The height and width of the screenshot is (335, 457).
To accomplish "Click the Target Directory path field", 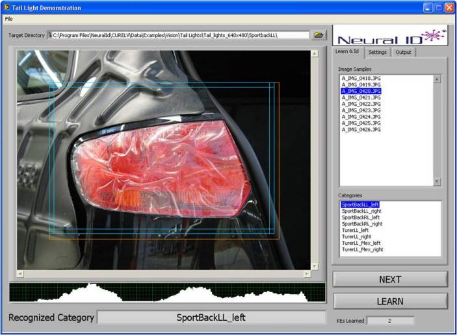I will 179,35.
